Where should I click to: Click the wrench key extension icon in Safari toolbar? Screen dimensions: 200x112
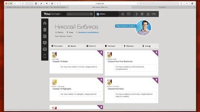[x=41, y=3]
